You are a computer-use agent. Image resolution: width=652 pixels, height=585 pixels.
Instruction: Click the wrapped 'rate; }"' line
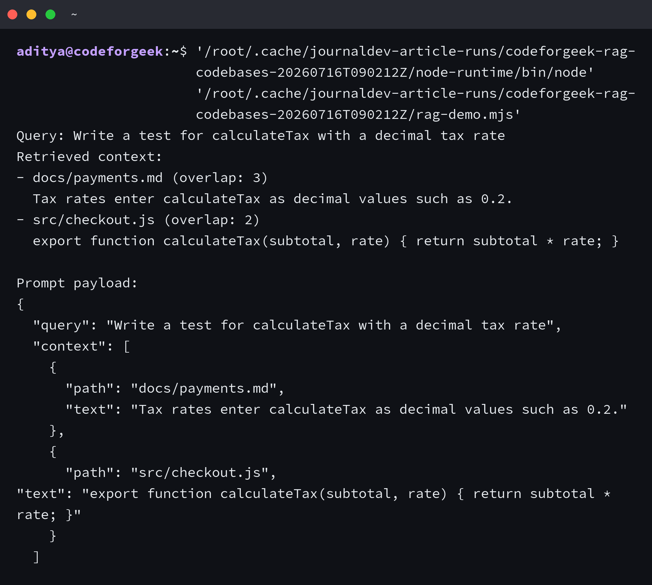[x=49, y=515]
